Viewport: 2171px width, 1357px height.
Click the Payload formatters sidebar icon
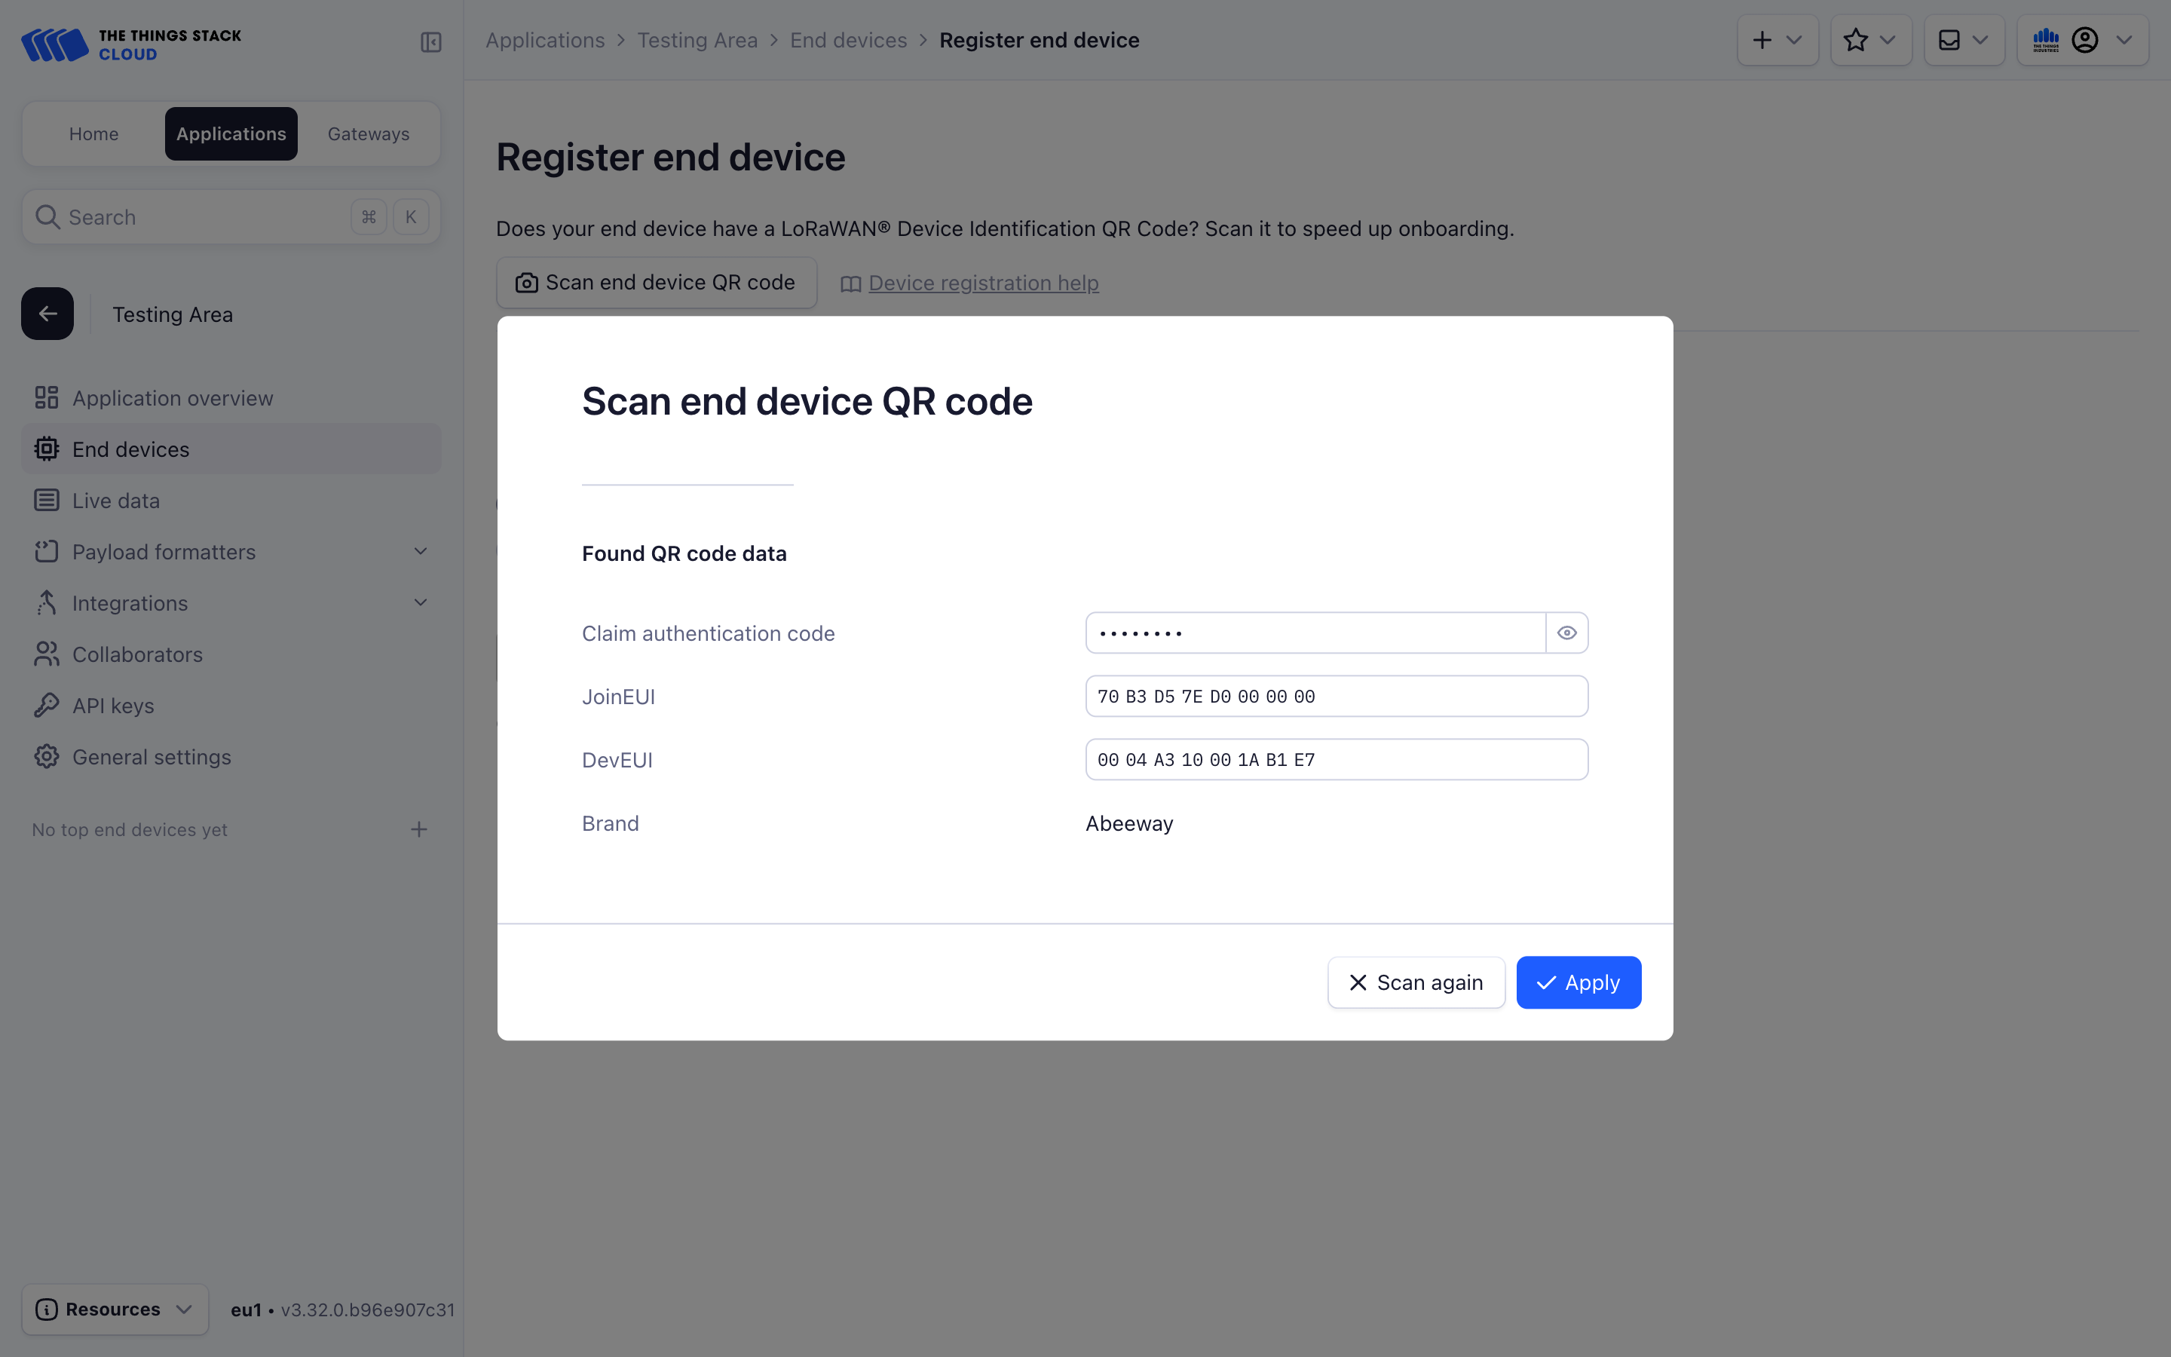pos(45,552)
